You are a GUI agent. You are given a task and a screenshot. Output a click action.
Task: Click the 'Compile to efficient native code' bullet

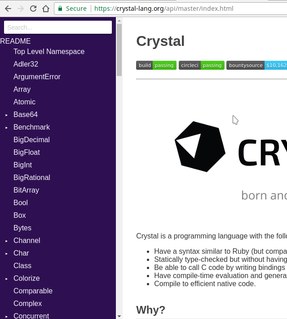(x=205, y=284)
